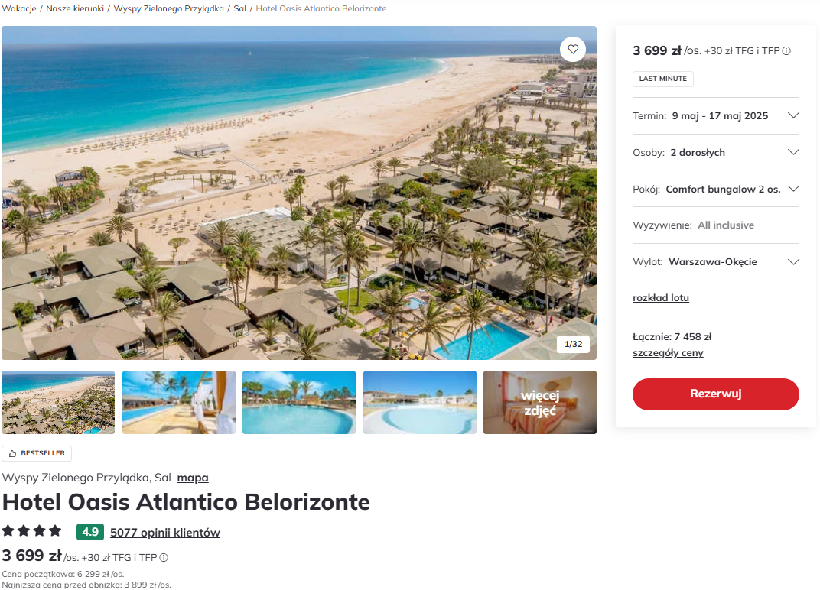Open the Wylot Warszawa-Okęcie dropdown
The width and height of the screenshot is (820, 590).
715,262
